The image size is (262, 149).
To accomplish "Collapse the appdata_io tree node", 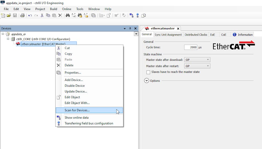I will click(x=3, y=34).
